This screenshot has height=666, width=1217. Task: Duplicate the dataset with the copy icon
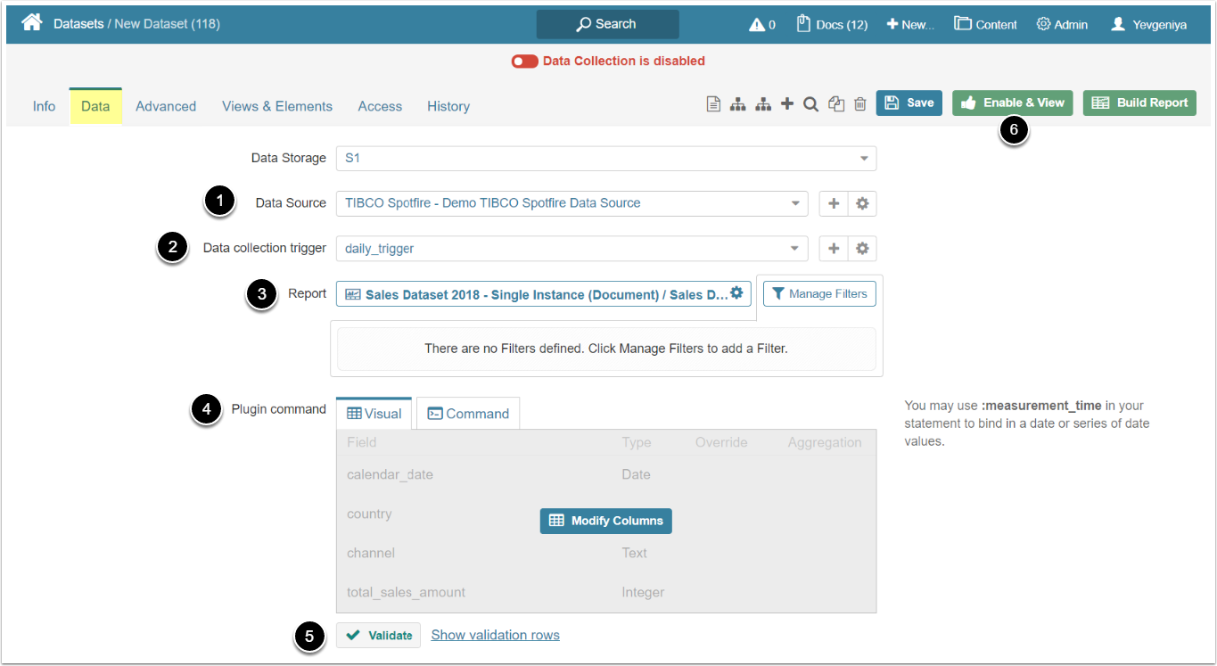coord(835,104)
